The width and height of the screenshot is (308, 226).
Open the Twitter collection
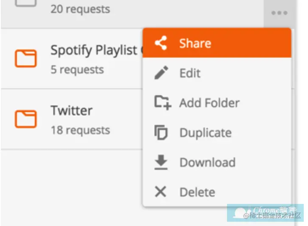click(x=72, y=119)
